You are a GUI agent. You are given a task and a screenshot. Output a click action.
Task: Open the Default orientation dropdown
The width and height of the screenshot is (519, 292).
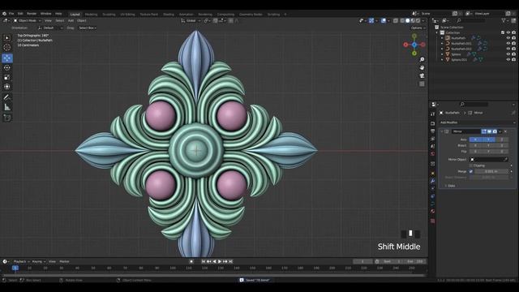pos(50,28)
